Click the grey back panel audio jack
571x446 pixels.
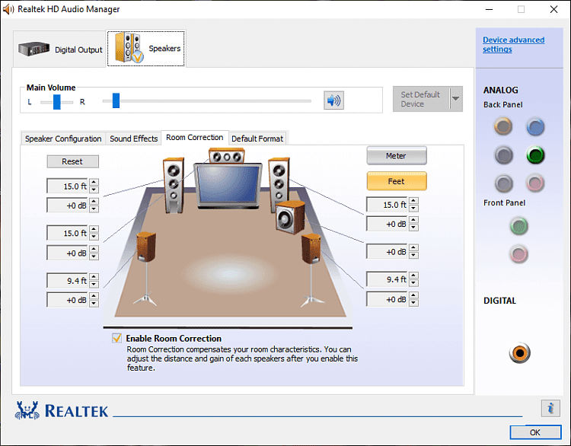tap(504, 183)
